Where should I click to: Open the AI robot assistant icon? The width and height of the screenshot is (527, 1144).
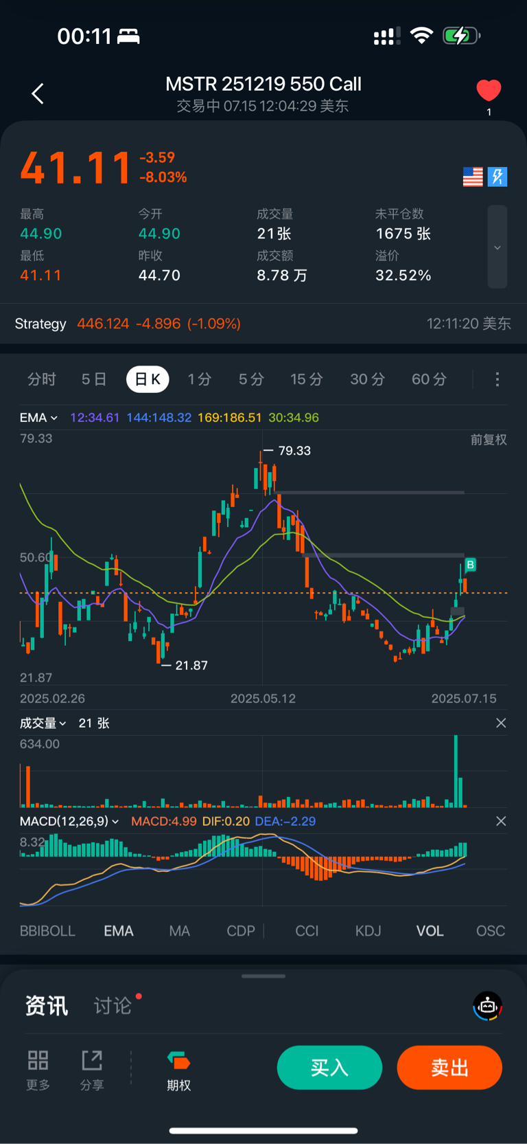click(x=488, y=1007)
